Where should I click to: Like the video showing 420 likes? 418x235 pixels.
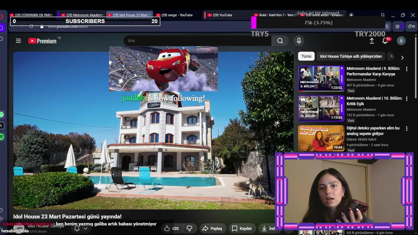tap(172, 228)
